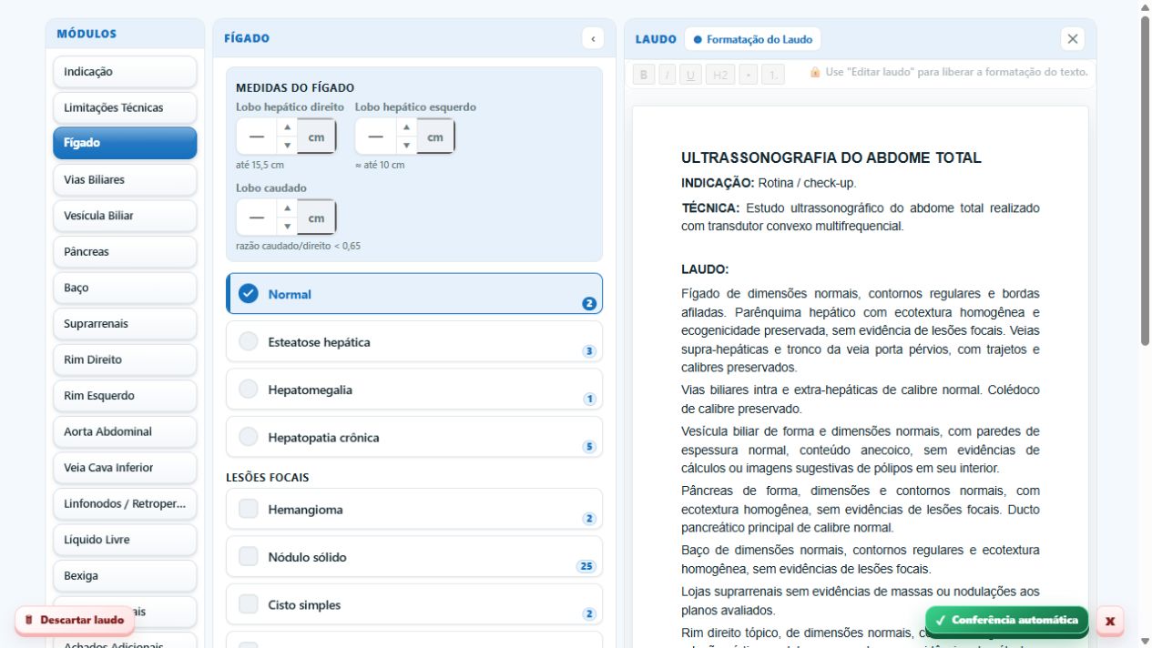
Task: Open the Limitações Técnicas module
Action: (125, 107)
